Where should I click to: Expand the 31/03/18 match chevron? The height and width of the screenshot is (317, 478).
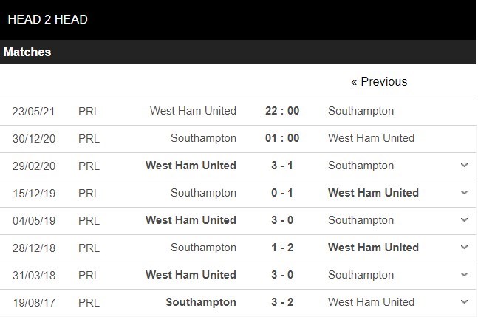[464, 275]
